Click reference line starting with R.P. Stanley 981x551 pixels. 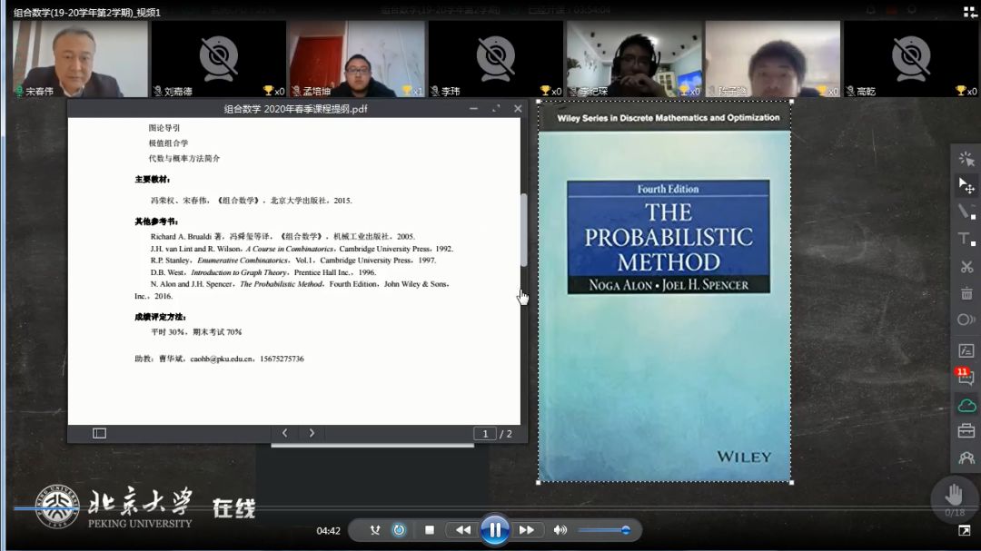[x=293, y=261]
